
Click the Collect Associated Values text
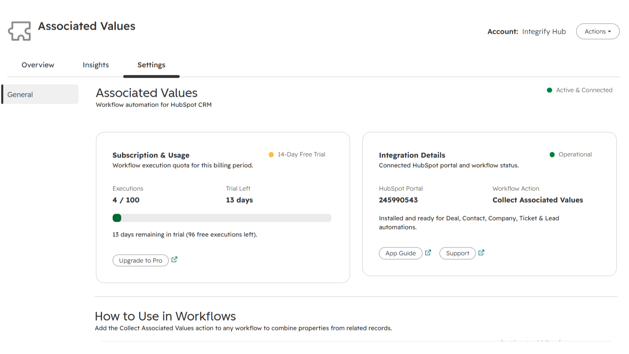(538, 200)
